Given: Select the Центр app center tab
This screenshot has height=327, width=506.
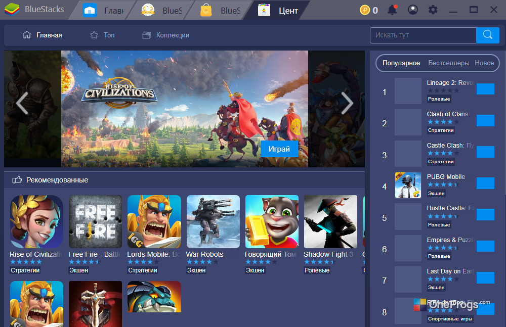Looking at the screenshot, I should pos(278,10).
